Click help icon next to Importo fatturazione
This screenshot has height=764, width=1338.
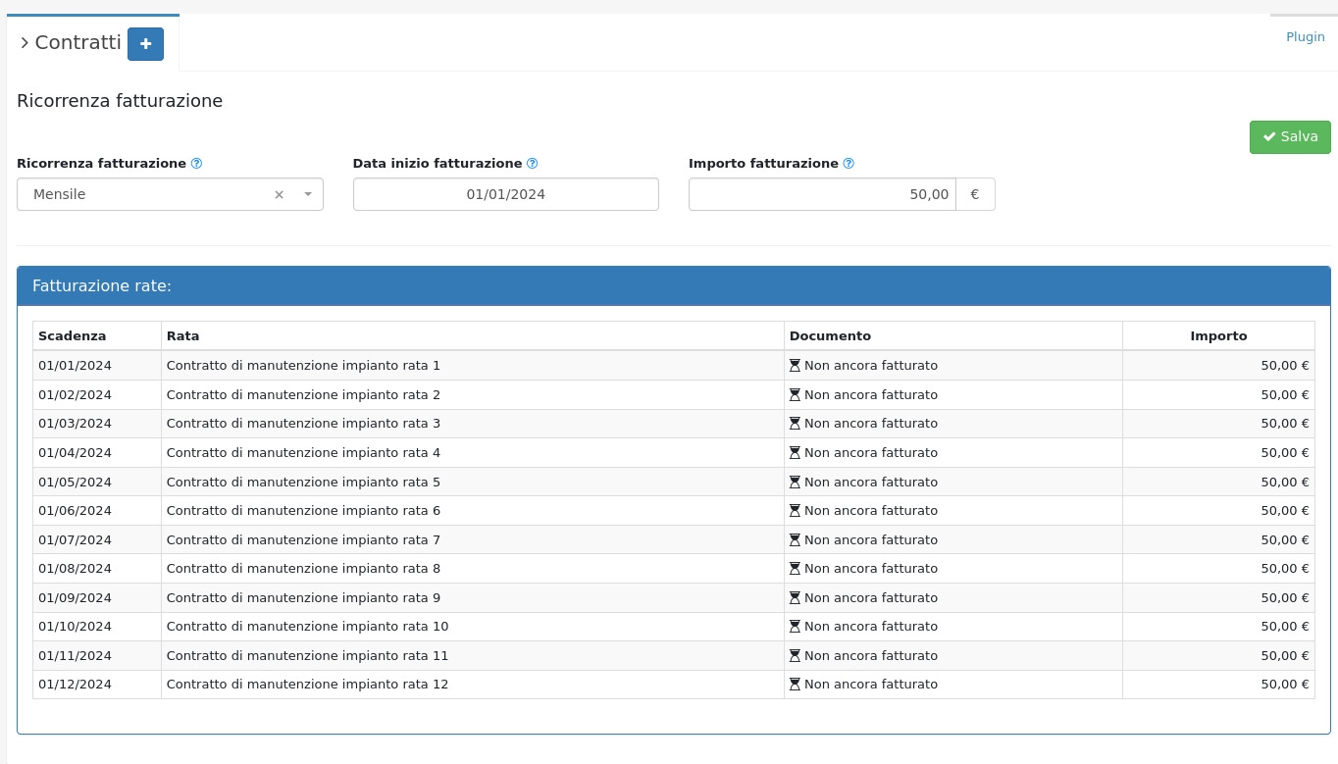point(849,164)
